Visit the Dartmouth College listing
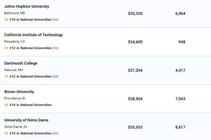211x140 pixels. [21, 63]
